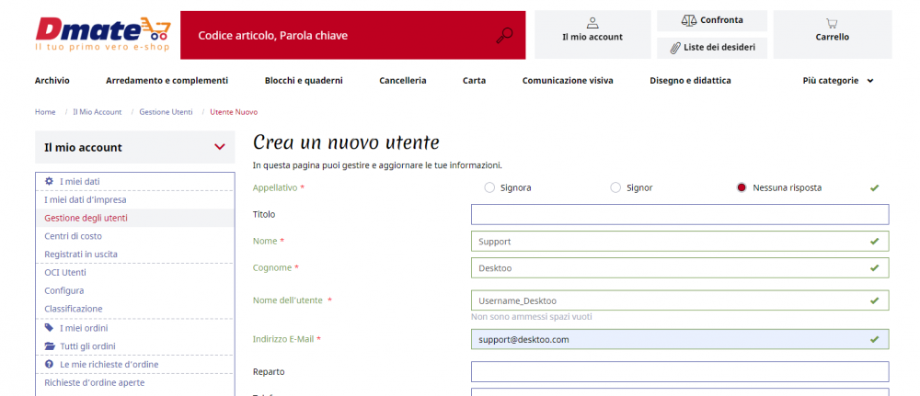Click the Dmate logo
The width and height of the screenshot is (920, 396).
tap(103, 34)
